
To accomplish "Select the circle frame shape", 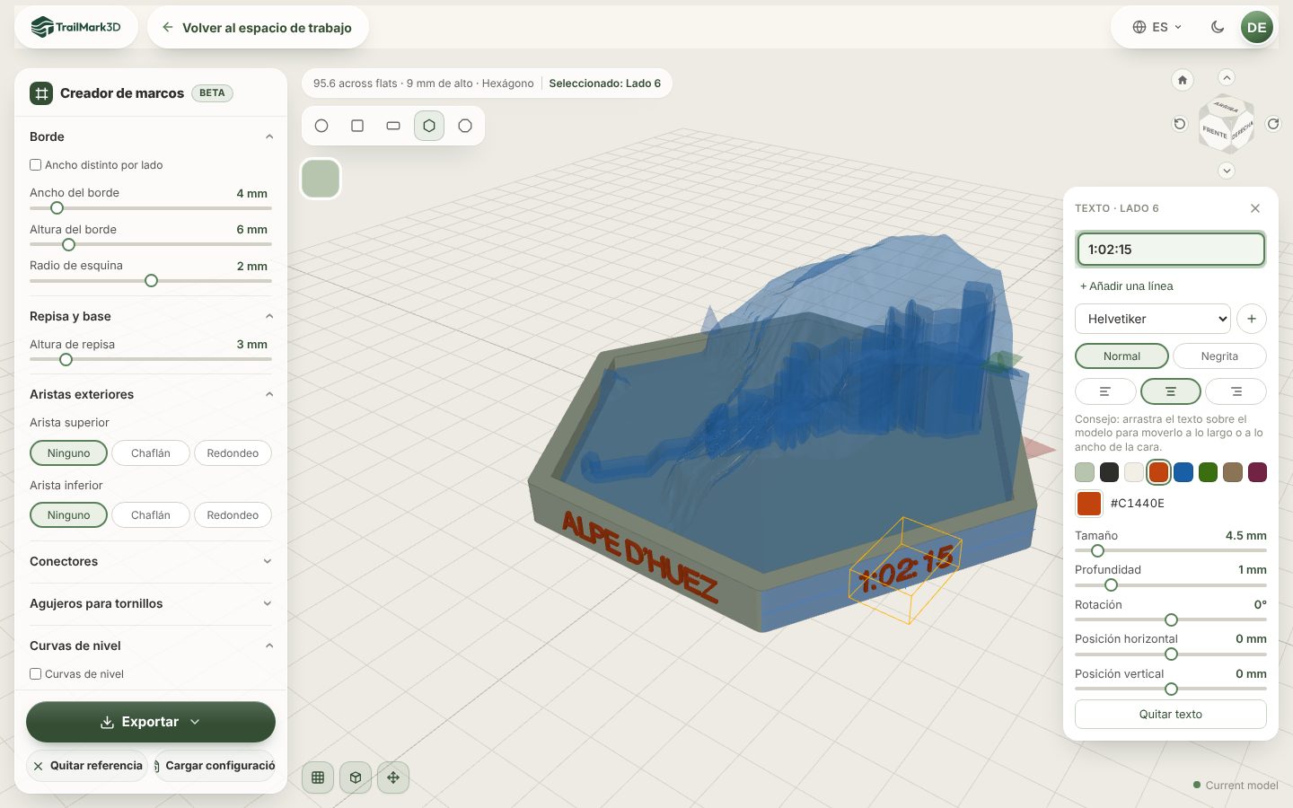I will point(321,126).
